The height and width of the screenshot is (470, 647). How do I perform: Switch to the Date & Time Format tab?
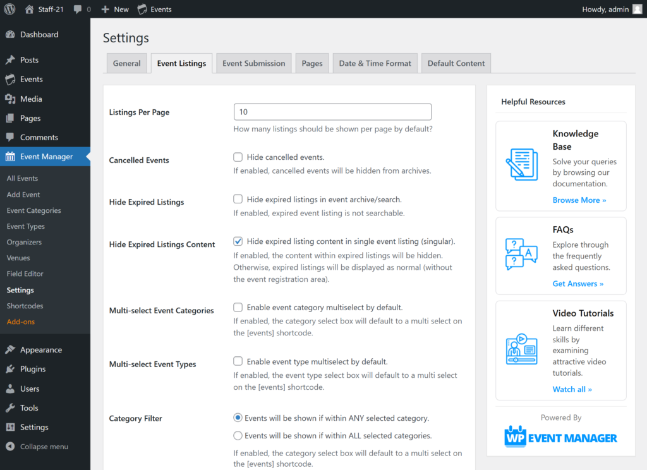(375, 63)
